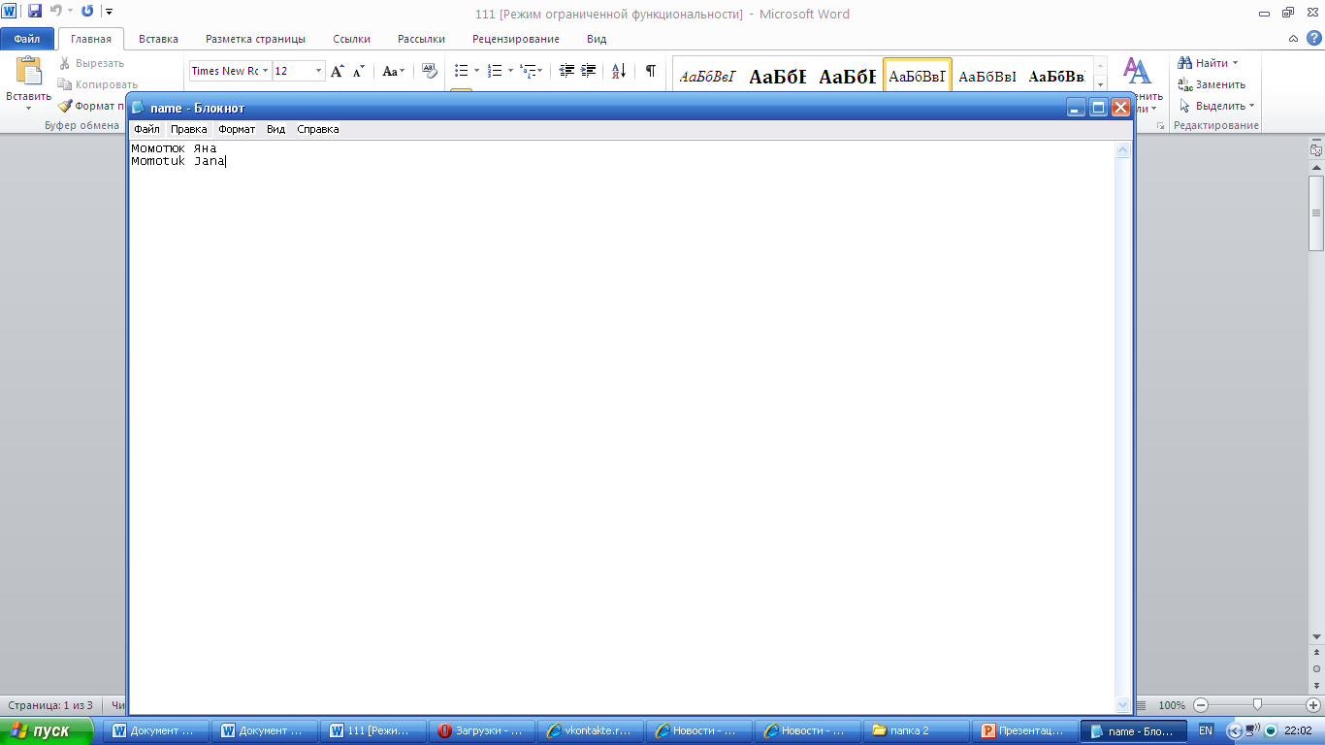
Task: Open Word's Ссылки tab
Action: click(351, 39)
